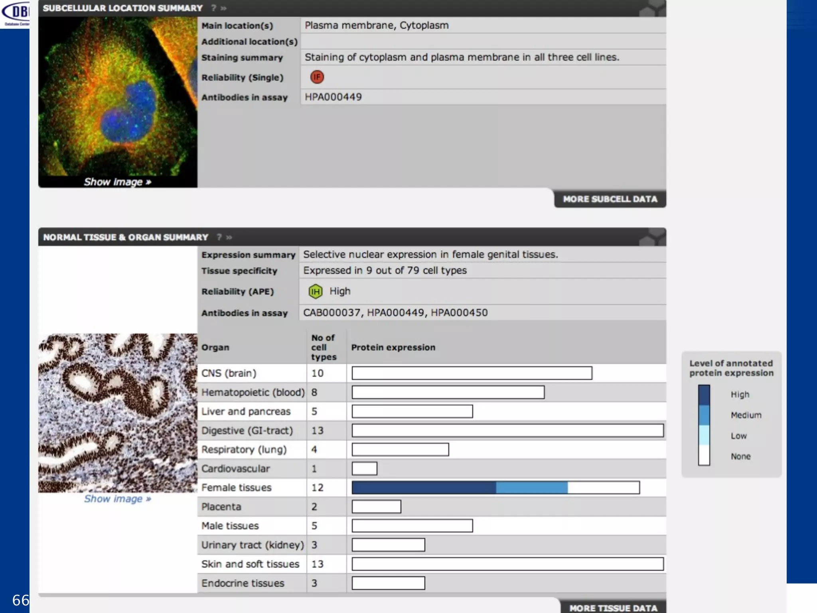Select the Endocrine tissues organ label
Screen dimensions: 817x613
pos(243,583)
